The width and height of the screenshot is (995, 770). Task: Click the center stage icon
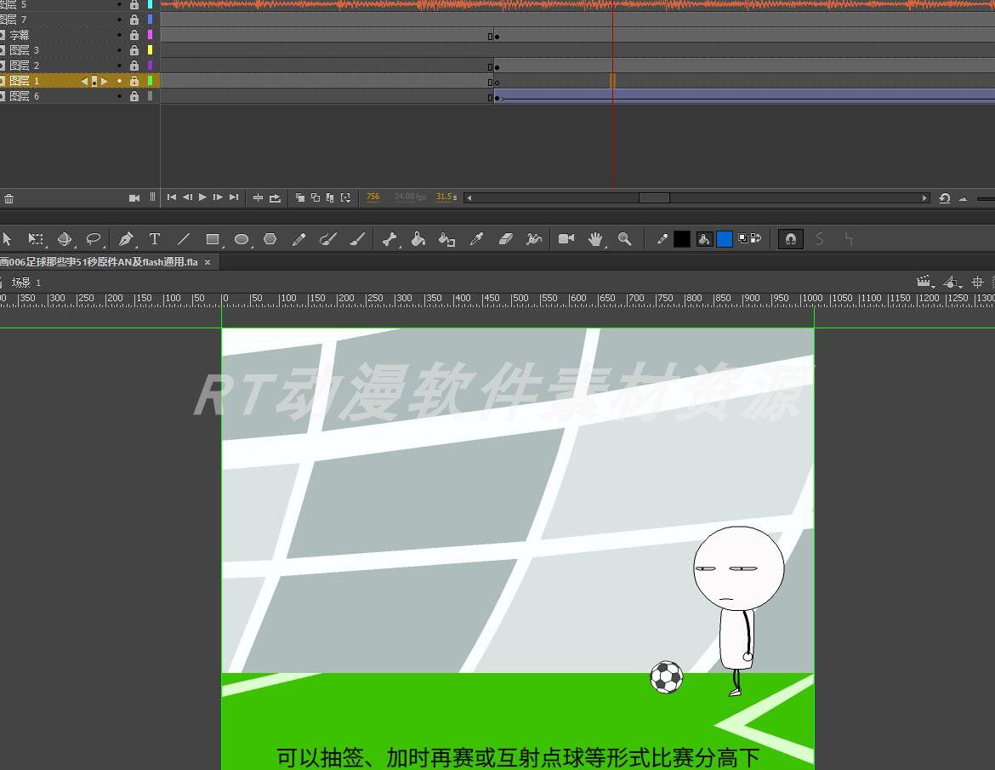click(978, 282)
